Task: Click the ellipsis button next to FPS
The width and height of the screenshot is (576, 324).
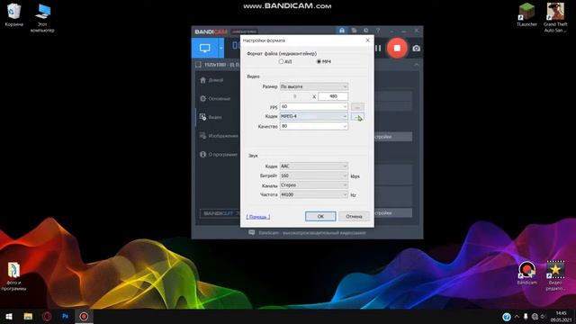Action: pos(357,107)
